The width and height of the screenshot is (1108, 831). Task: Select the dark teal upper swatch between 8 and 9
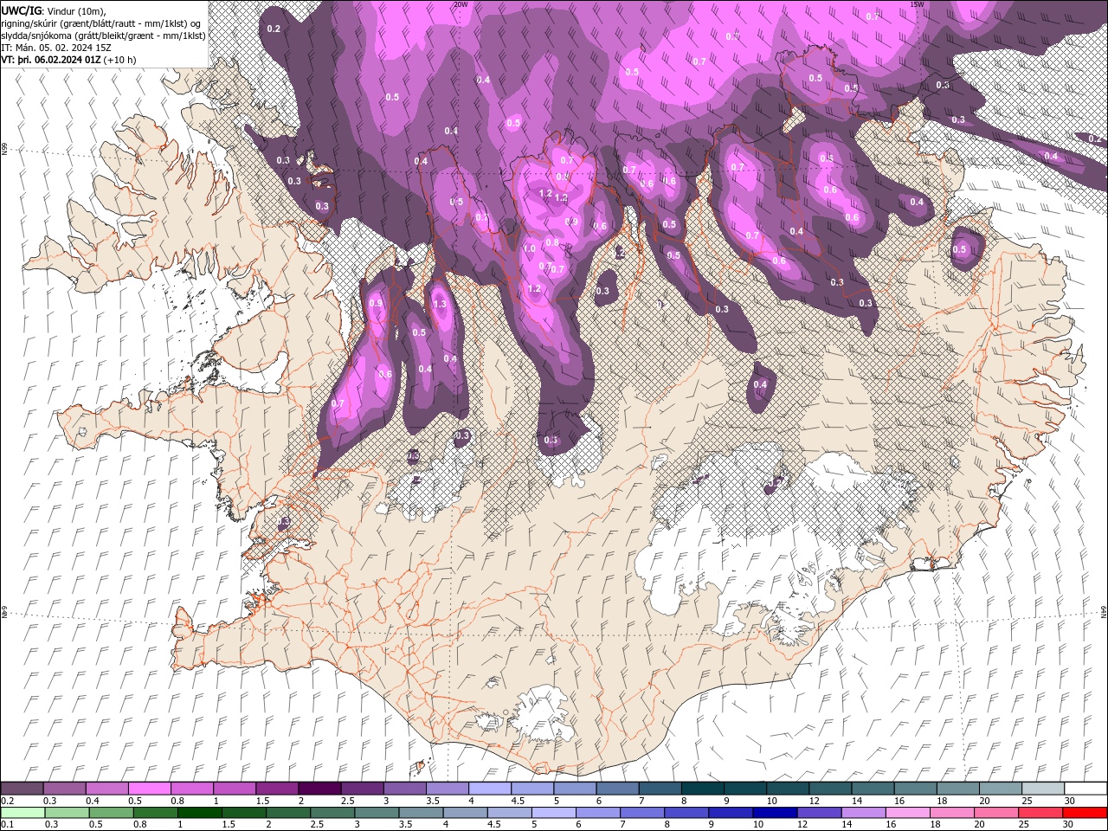click(x=702, y=789)
